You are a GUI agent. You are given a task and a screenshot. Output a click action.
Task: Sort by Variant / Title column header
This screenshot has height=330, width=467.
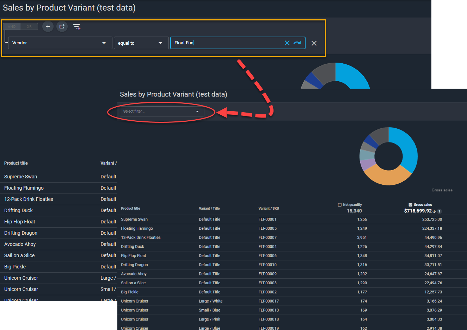[209, 208]
